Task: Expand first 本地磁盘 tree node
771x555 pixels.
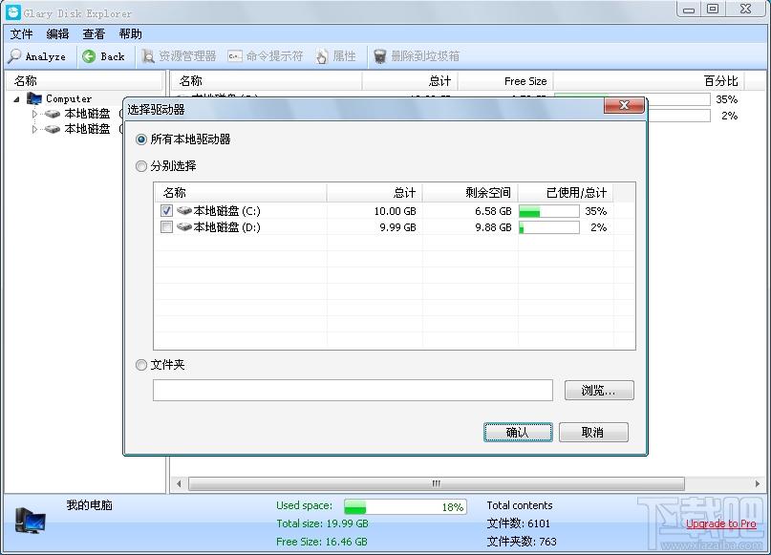Action: click(x=34, y=114)
